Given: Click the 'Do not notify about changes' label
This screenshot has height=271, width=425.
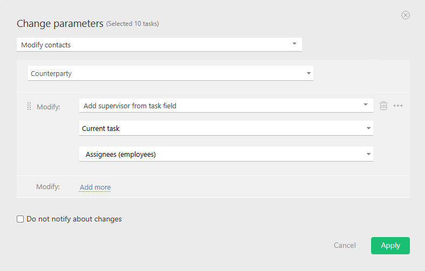Looking at the screenshot, I should click(x=74, y=219).
